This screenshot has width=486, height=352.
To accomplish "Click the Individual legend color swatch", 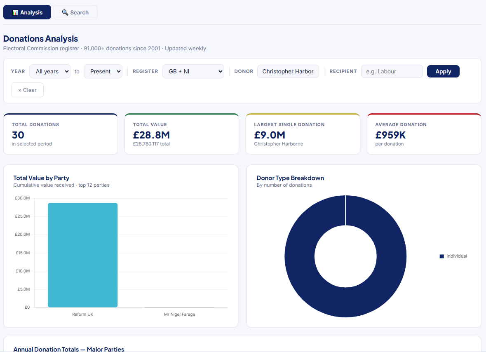I will pyautogui.click(x=441, y=256).
